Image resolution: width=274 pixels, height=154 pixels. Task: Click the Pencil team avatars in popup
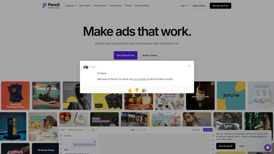click(x=86, y=67)
